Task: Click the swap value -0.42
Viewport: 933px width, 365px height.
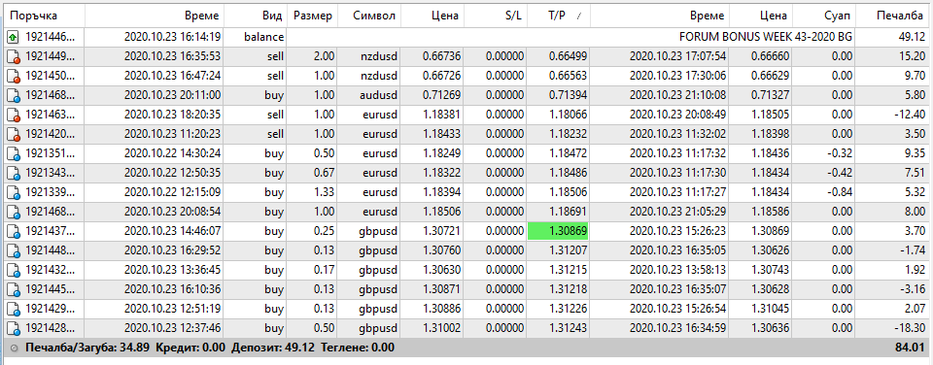Action: 841,173
